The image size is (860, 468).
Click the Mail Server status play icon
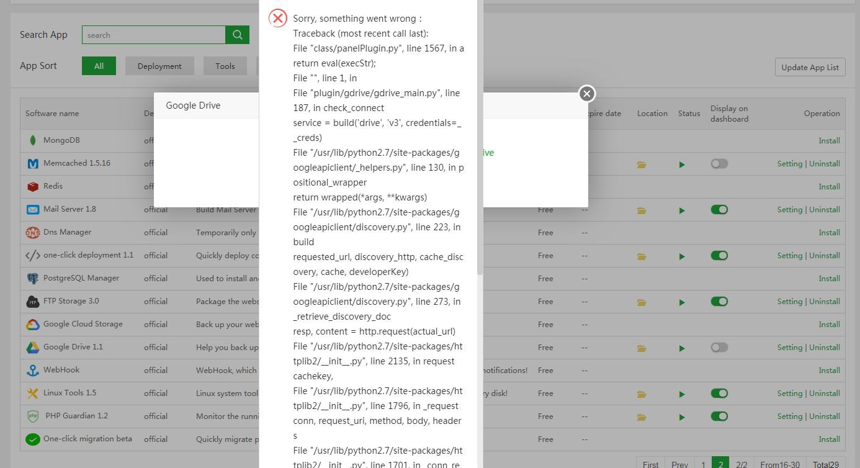pos(682,210)
